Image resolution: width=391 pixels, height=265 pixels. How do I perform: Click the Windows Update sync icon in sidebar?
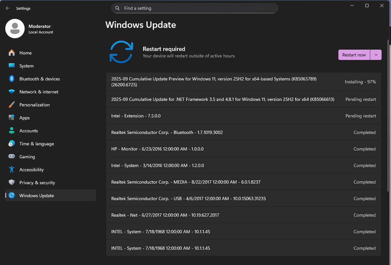[12, 195]
